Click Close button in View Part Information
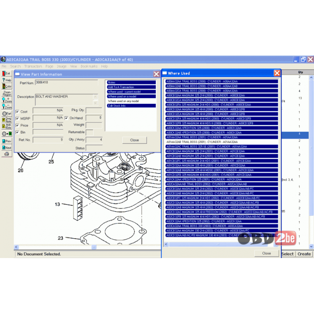Image resolution: width=314 pixels, height=314 pixels. tap(134, 140)
